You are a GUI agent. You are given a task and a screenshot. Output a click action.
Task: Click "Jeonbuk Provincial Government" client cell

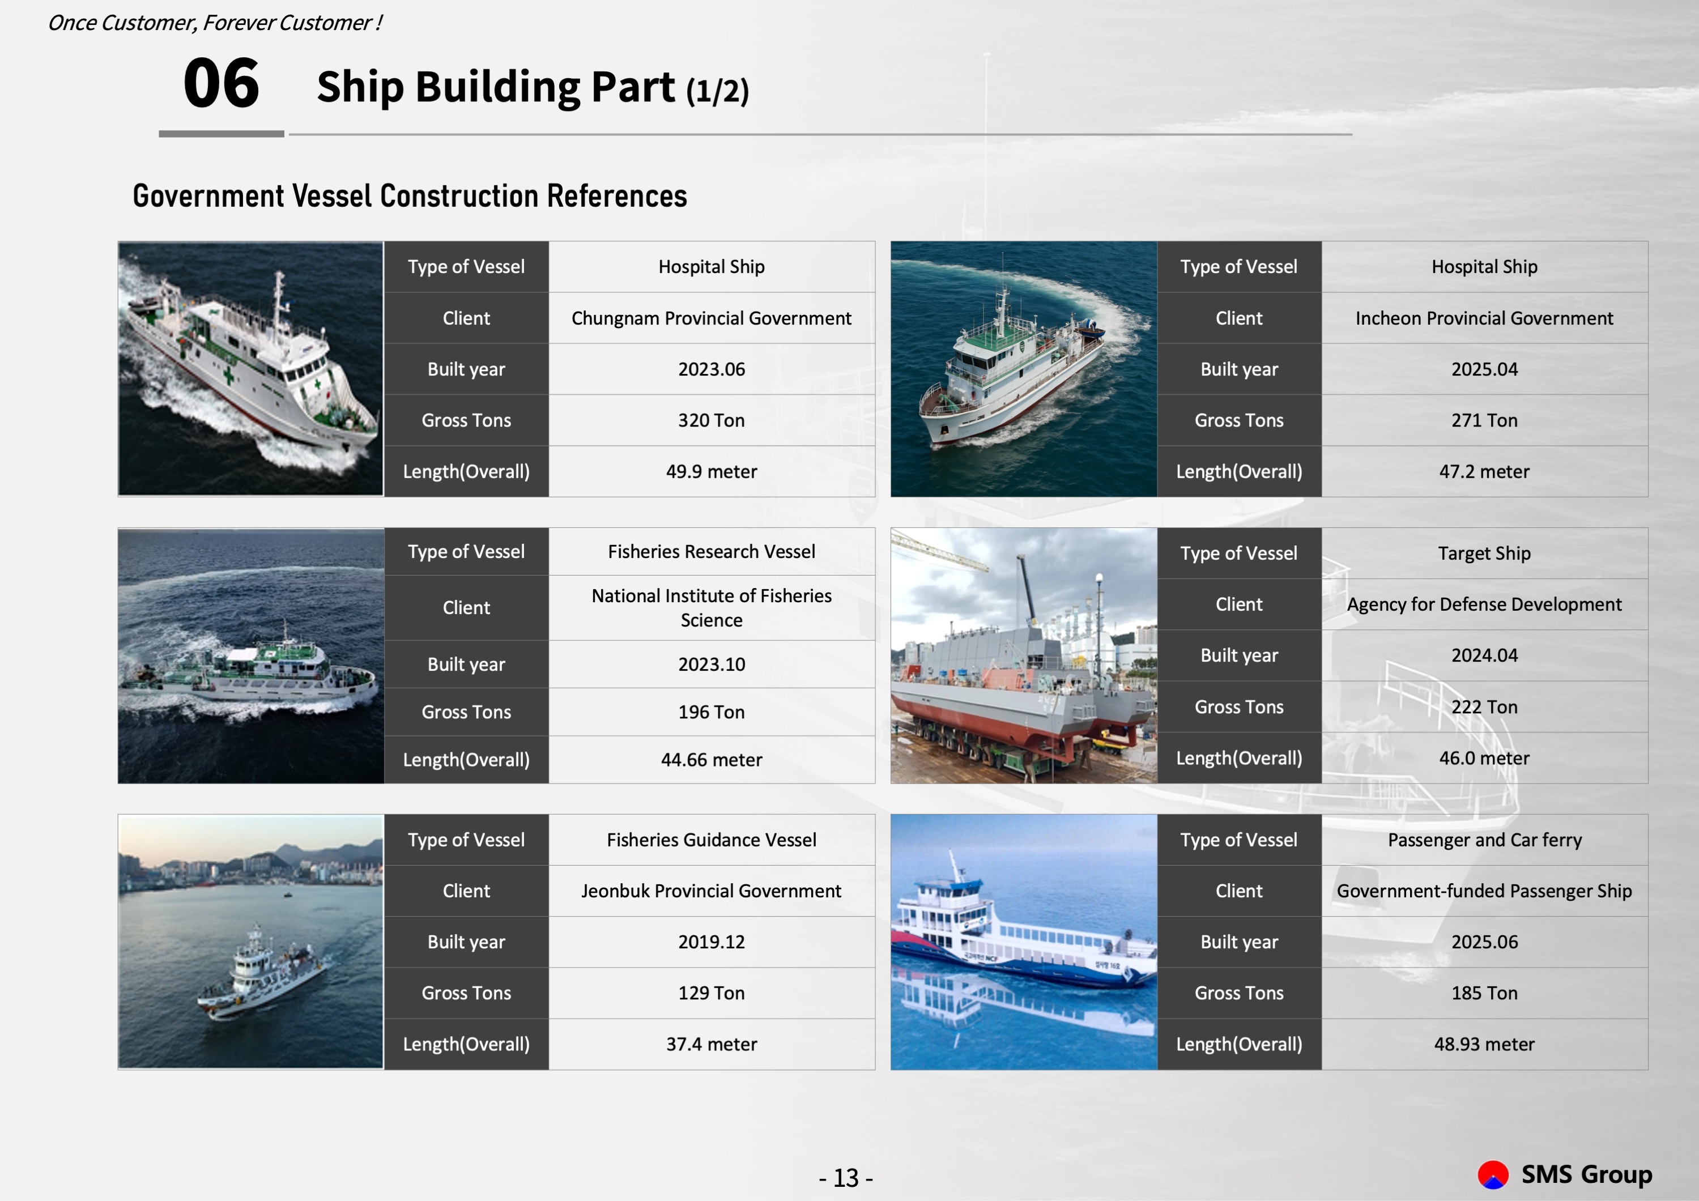tap(712, 891)
